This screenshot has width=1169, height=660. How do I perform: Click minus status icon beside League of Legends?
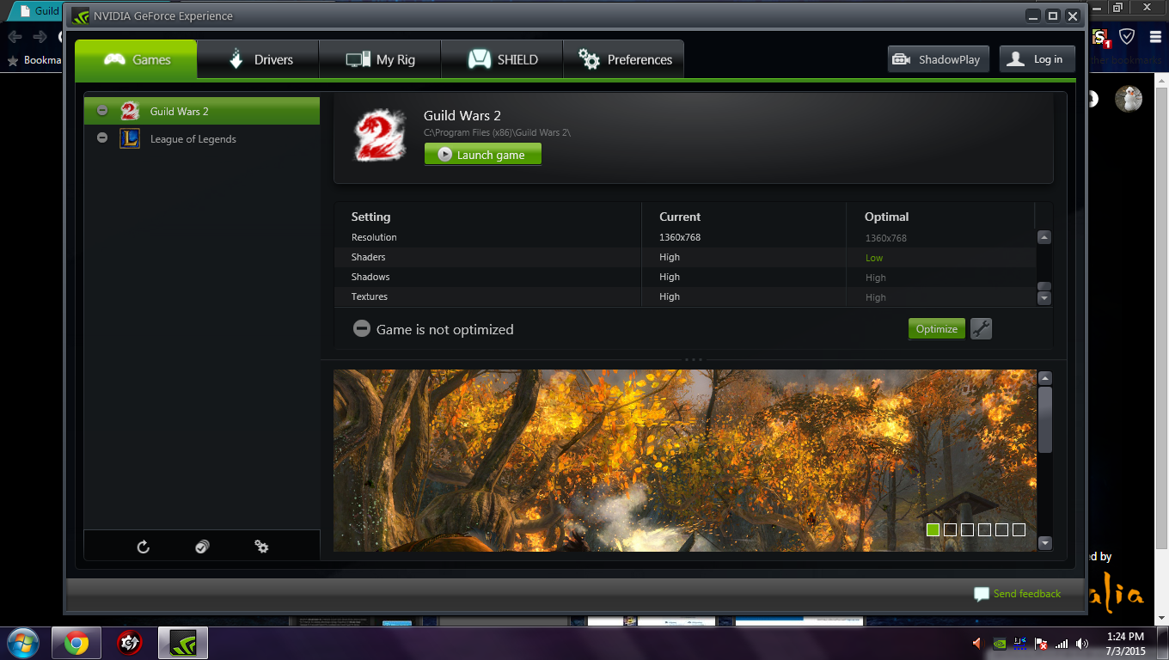[x=102, y=138]
